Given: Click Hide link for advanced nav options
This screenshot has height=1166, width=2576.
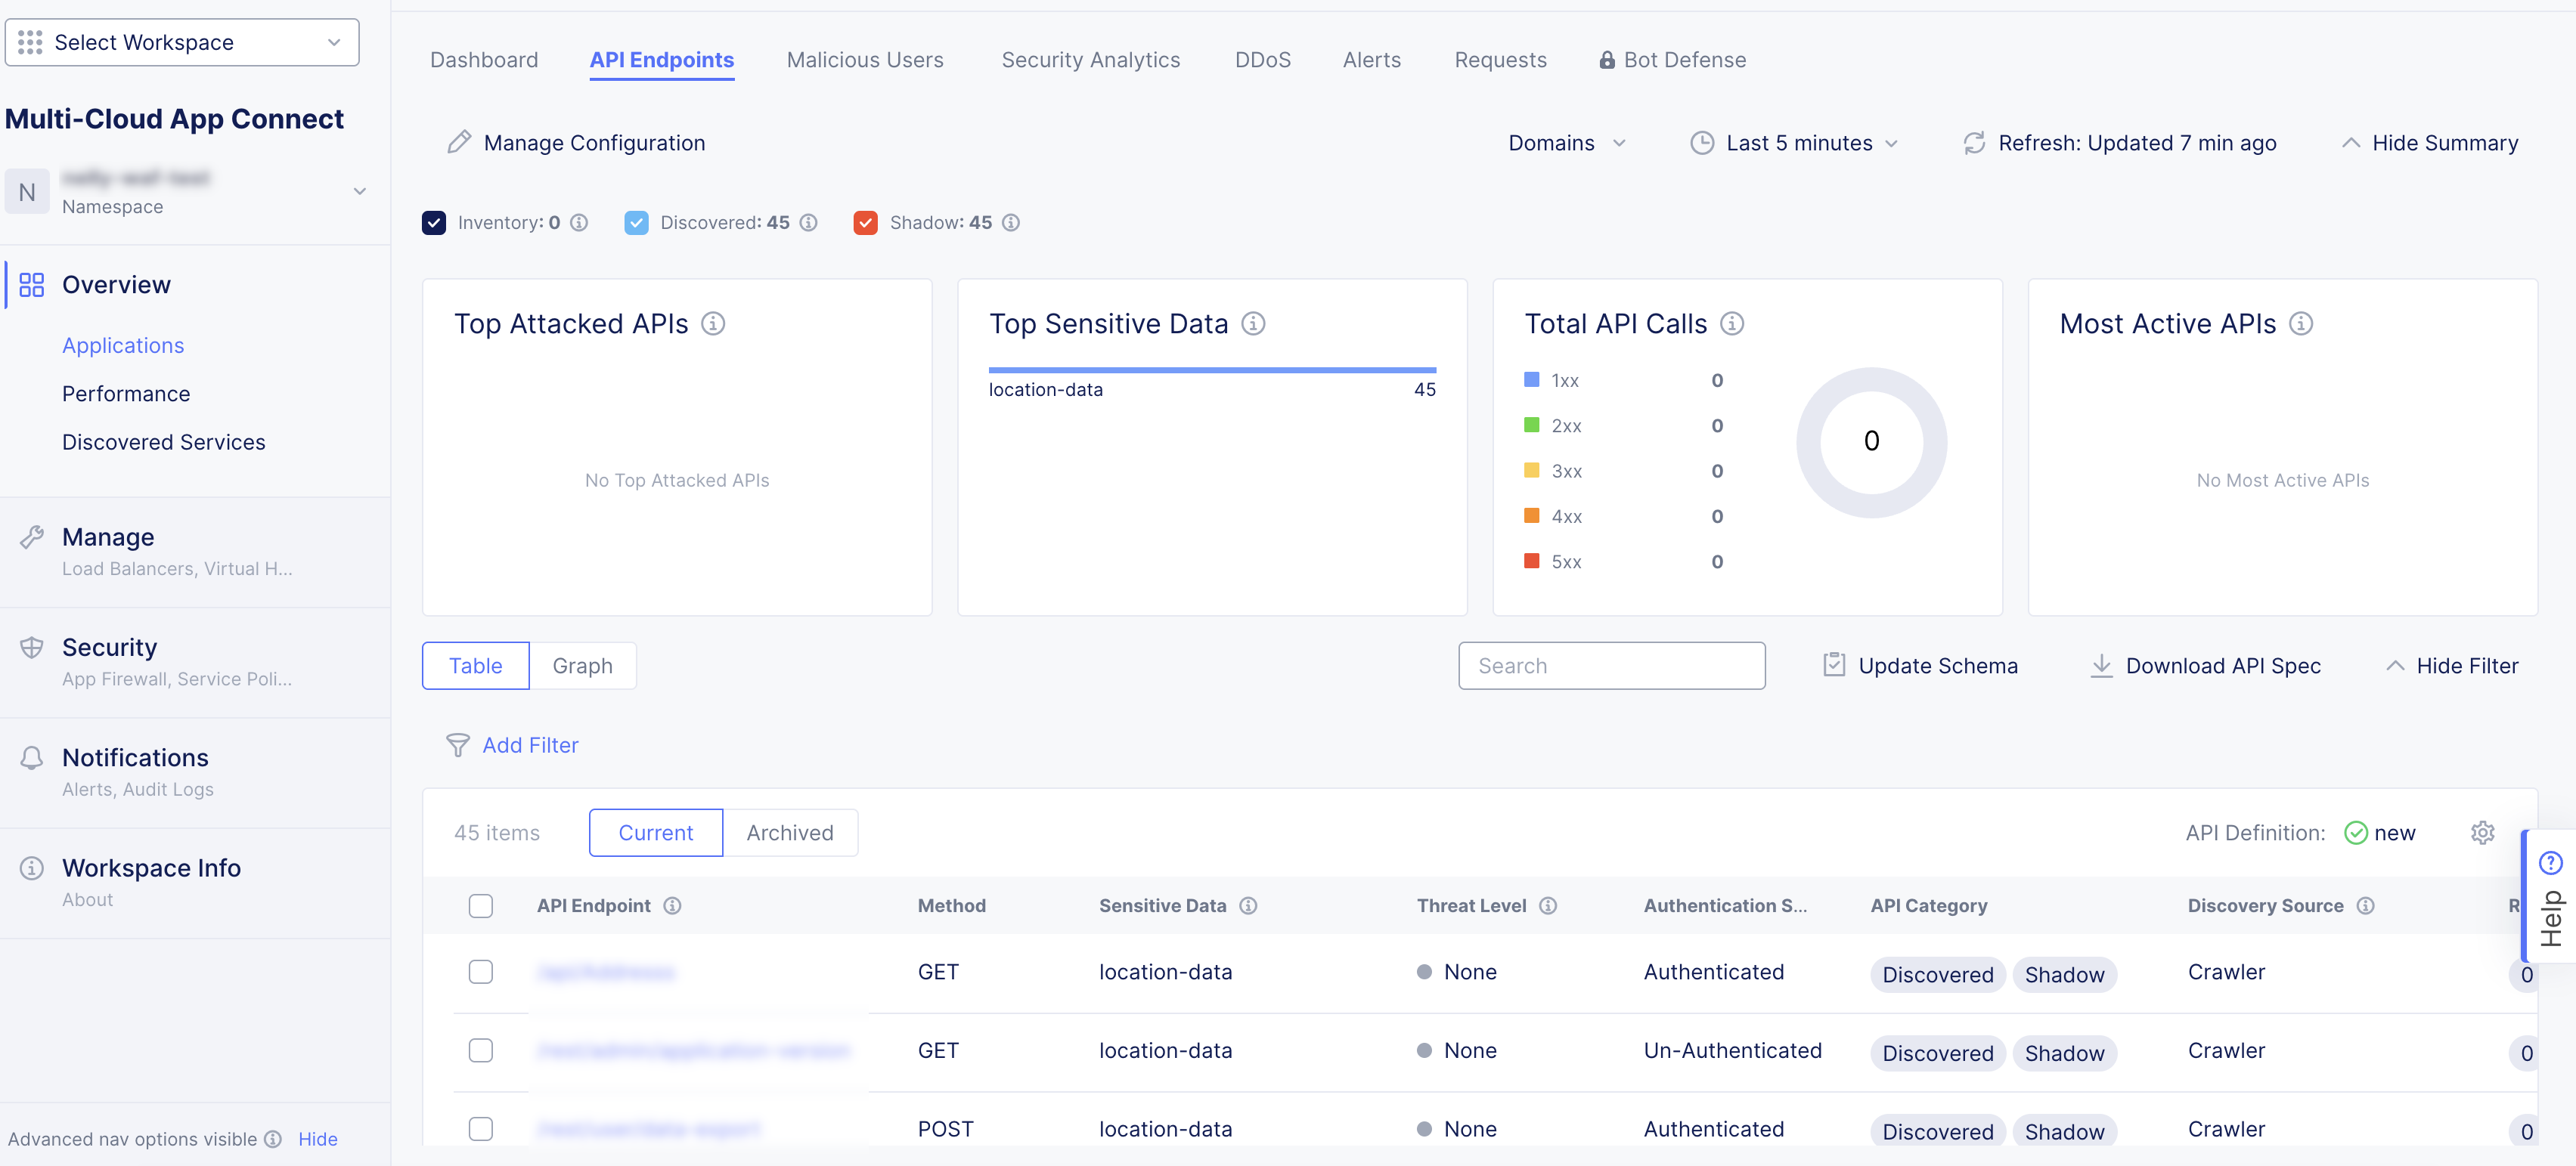Looking at the screenshot, I should tap(317, 1139).
